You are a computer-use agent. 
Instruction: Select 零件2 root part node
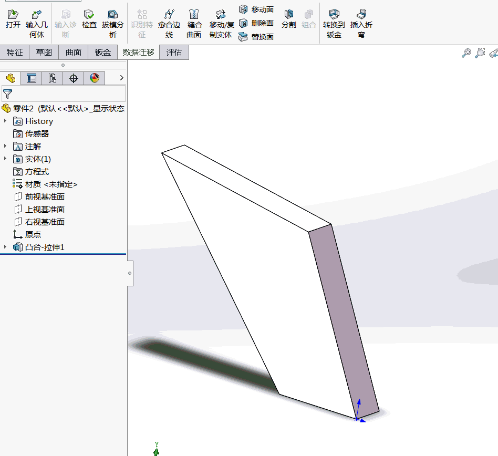point(63,109)
